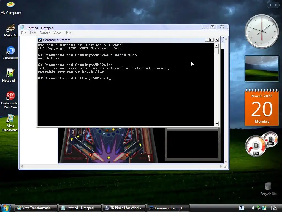This screenshot has width=282, height=212.
Task: Close the Untitled Notepad window
Action: coord(222,27)
